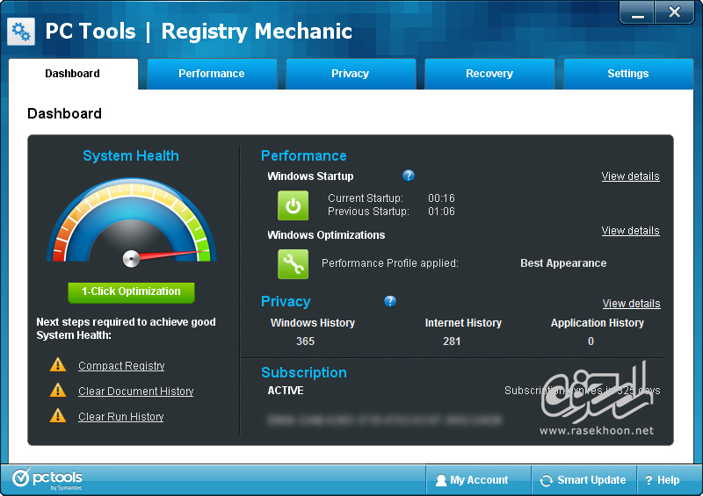This screenshot has width=703, height=496.
Task: Click the Internet History count 281
Action: coord(452,341)
